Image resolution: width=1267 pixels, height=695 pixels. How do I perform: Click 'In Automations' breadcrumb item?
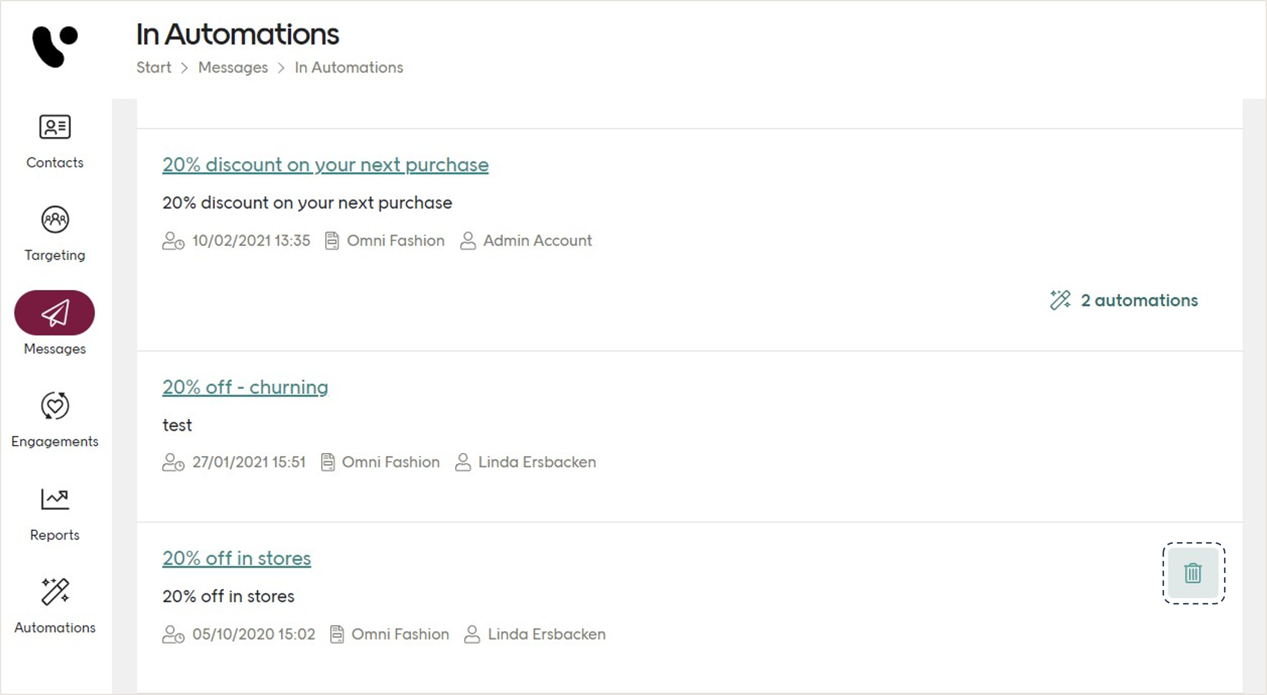point(349,67)
